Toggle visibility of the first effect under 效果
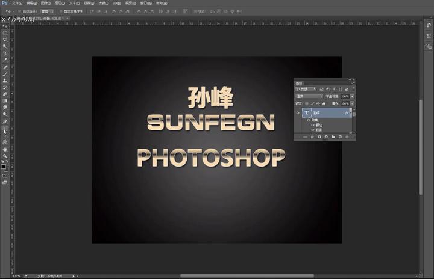The width and height of the screenshot is (434, 279). (313, 125)
